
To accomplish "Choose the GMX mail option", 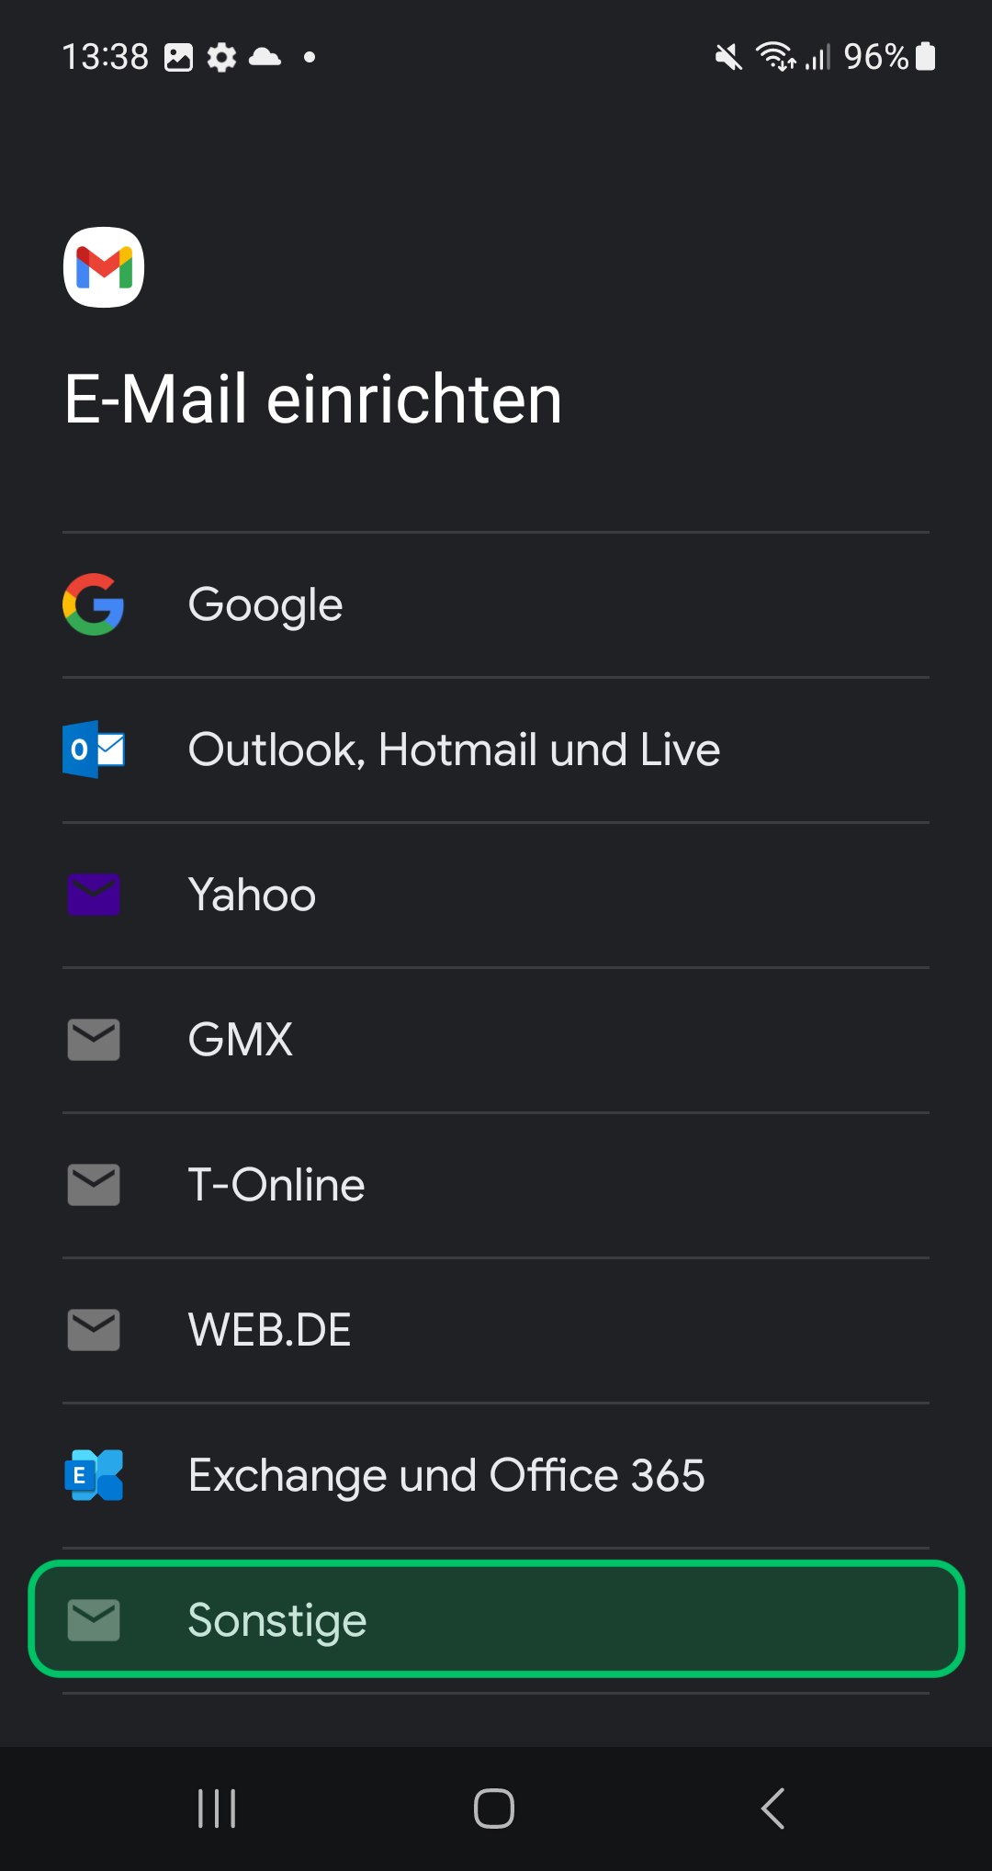I will (x=496, y=1040).
